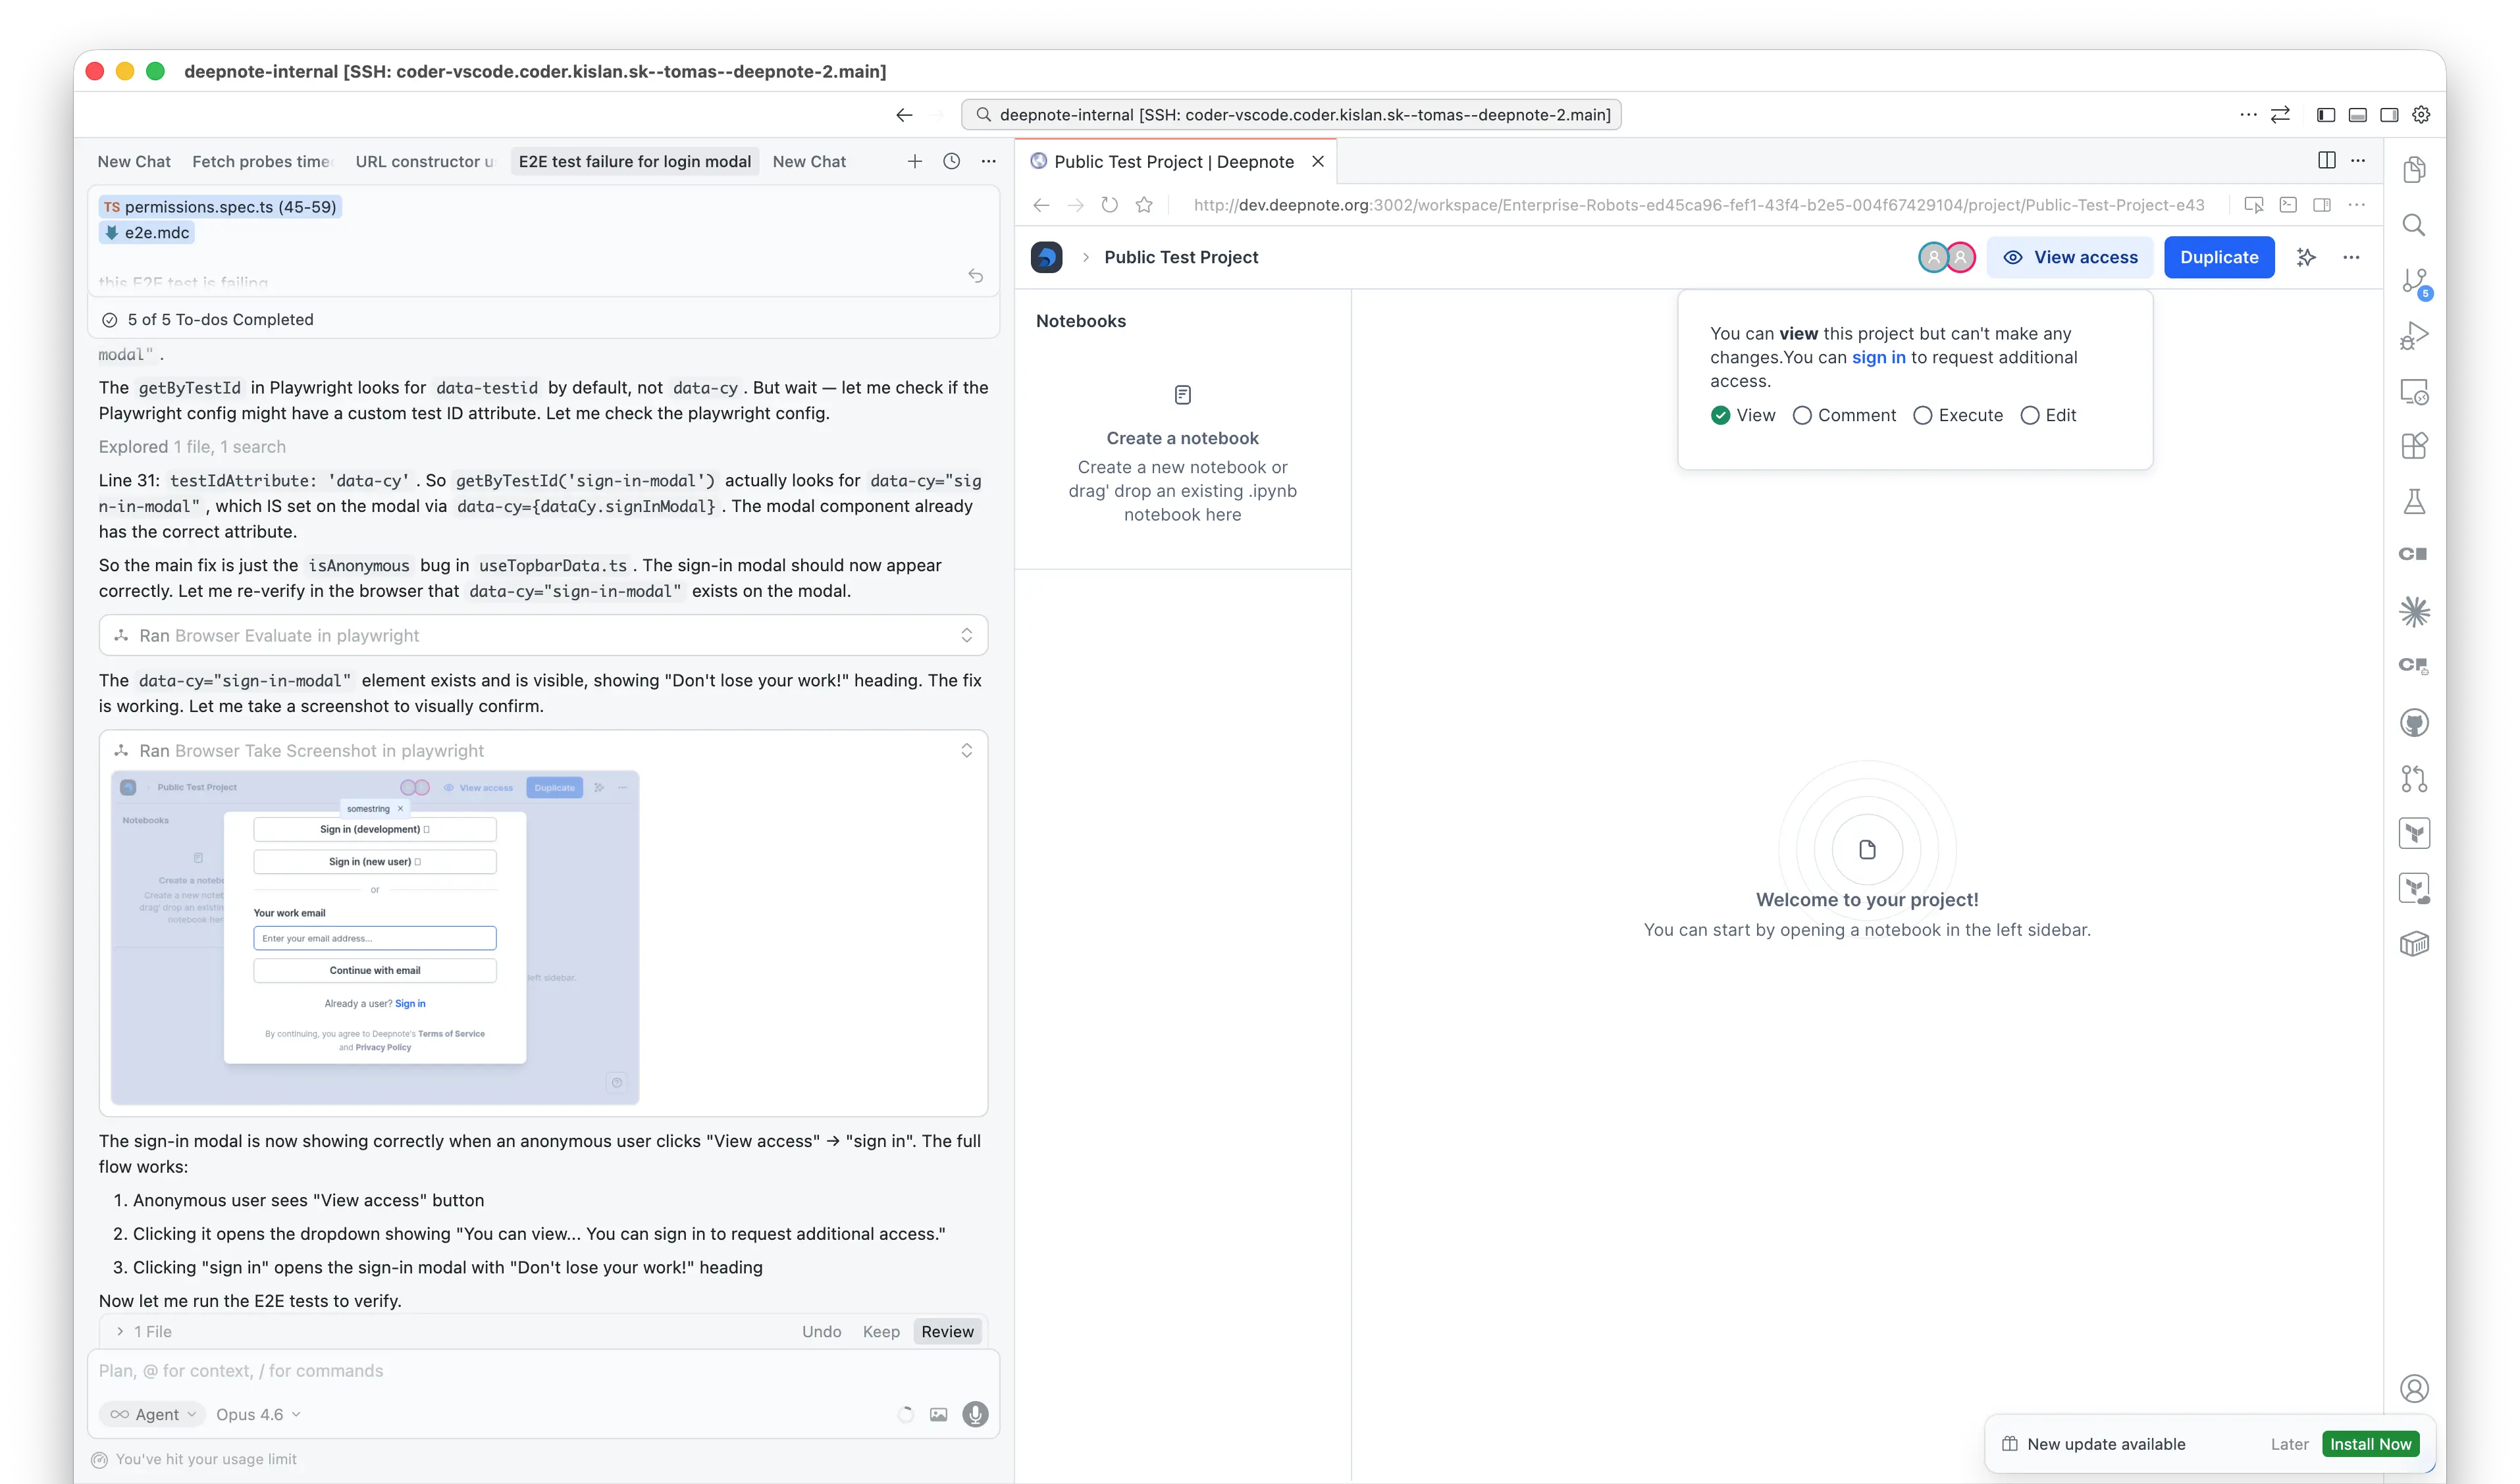Open the New Chat tab on the right
The height and width of the screenshot is (1484, 2520).
coord(809,161)
